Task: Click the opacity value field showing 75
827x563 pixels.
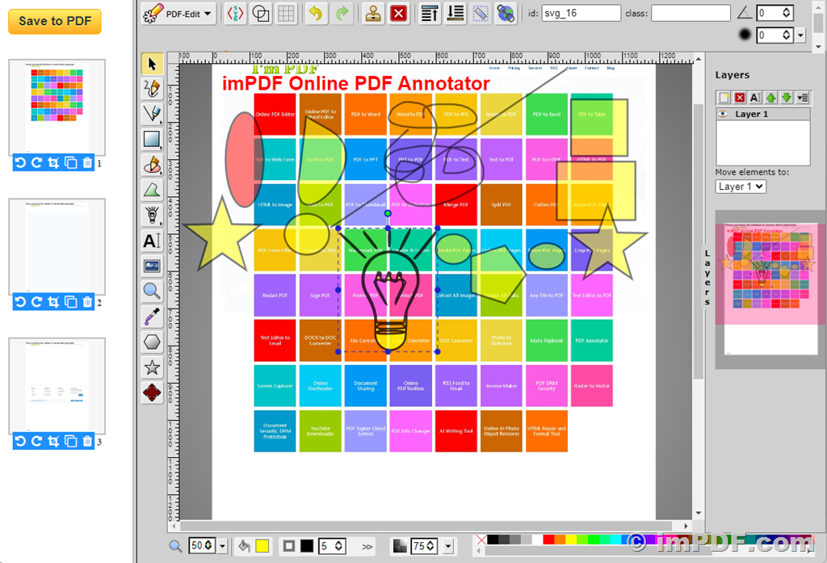Action: 425,546
